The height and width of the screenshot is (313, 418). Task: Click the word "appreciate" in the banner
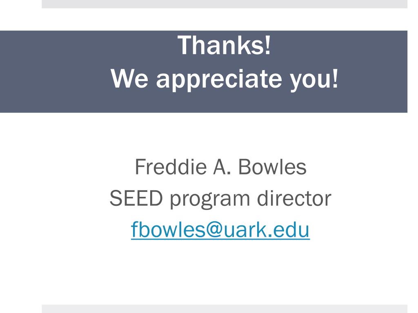[x=219, y=80]
